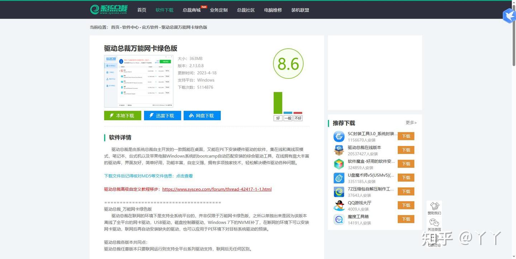
Task: Open the 电脑维修 navigation item
Action: point(273,10)
